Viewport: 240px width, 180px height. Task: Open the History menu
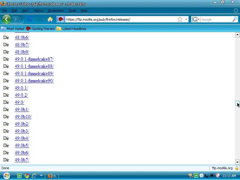(x=38, y=10)
